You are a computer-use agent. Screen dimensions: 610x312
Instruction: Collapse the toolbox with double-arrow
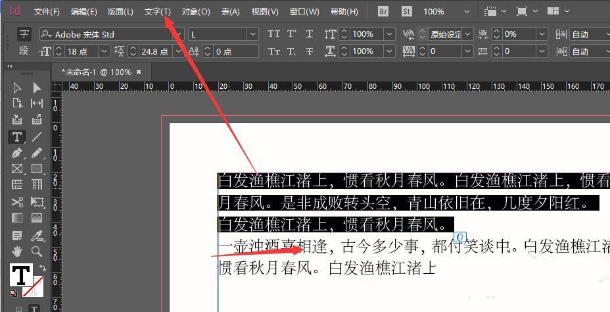coord(10,66)
